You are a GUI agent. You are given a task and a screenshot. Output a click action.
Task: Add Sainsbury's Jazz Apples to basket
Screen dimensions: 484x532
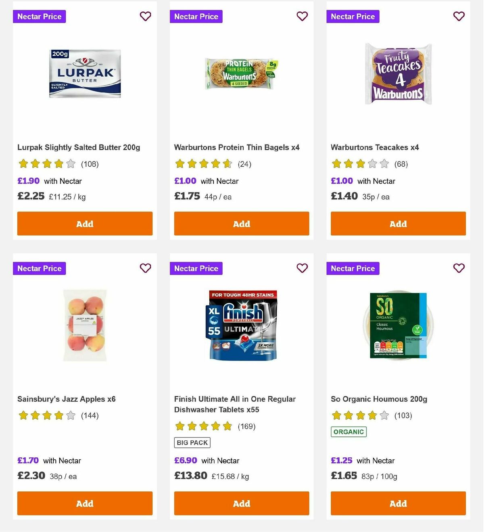click(84, 503)
